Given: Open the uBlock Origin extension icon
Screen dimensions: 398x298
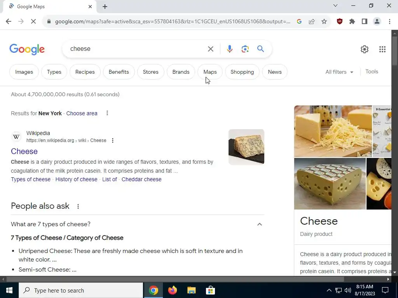Looking at the screenshot, I should (339, 21).
